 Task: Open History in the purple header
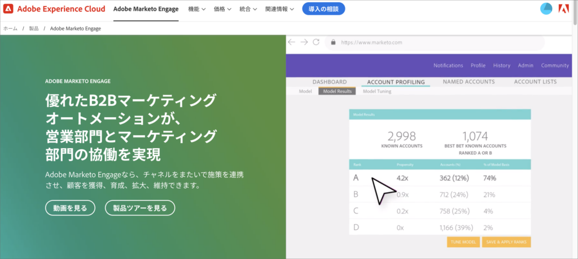(502, 65)
